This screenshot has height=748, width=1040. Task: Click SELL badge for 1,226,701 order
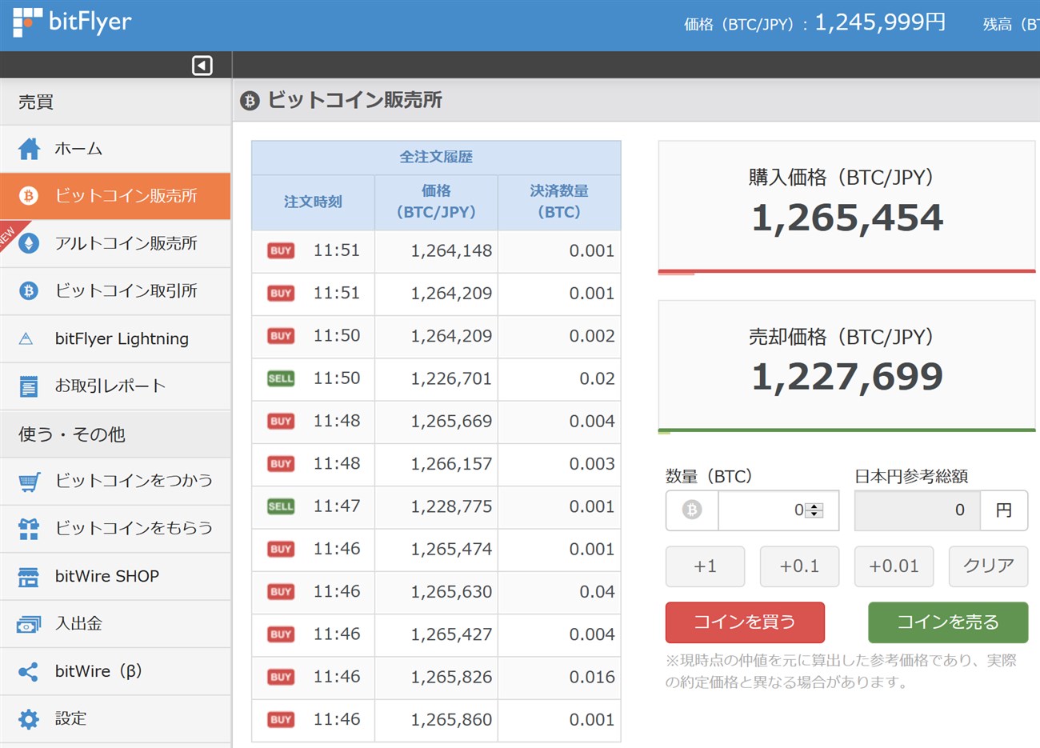281,378
